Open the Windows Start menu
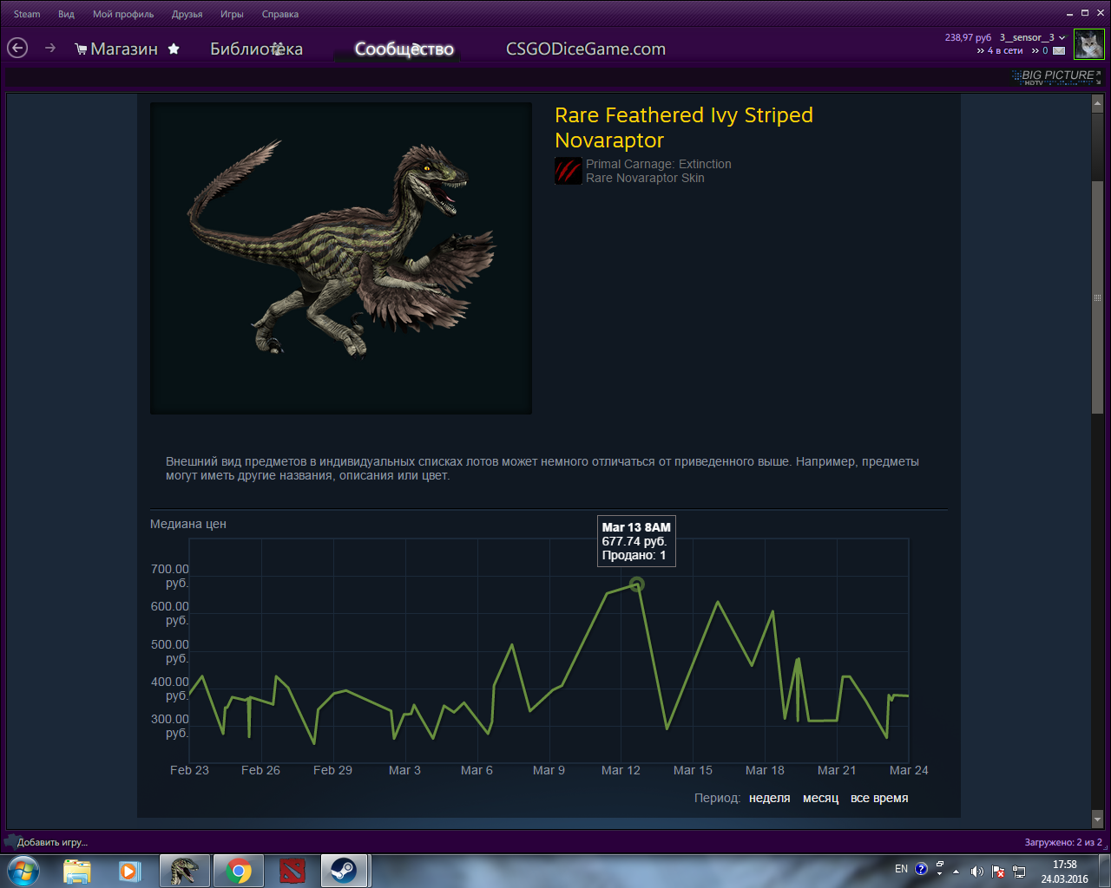The image size is (1111, 888). [x=23, y=871]
